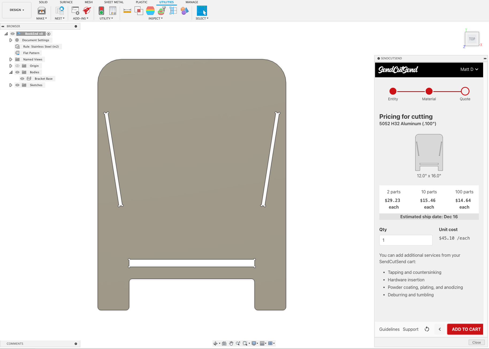This screenshot has width=489, height=349.
Task: Expand the Sketches folder
Action: (11, 85)
